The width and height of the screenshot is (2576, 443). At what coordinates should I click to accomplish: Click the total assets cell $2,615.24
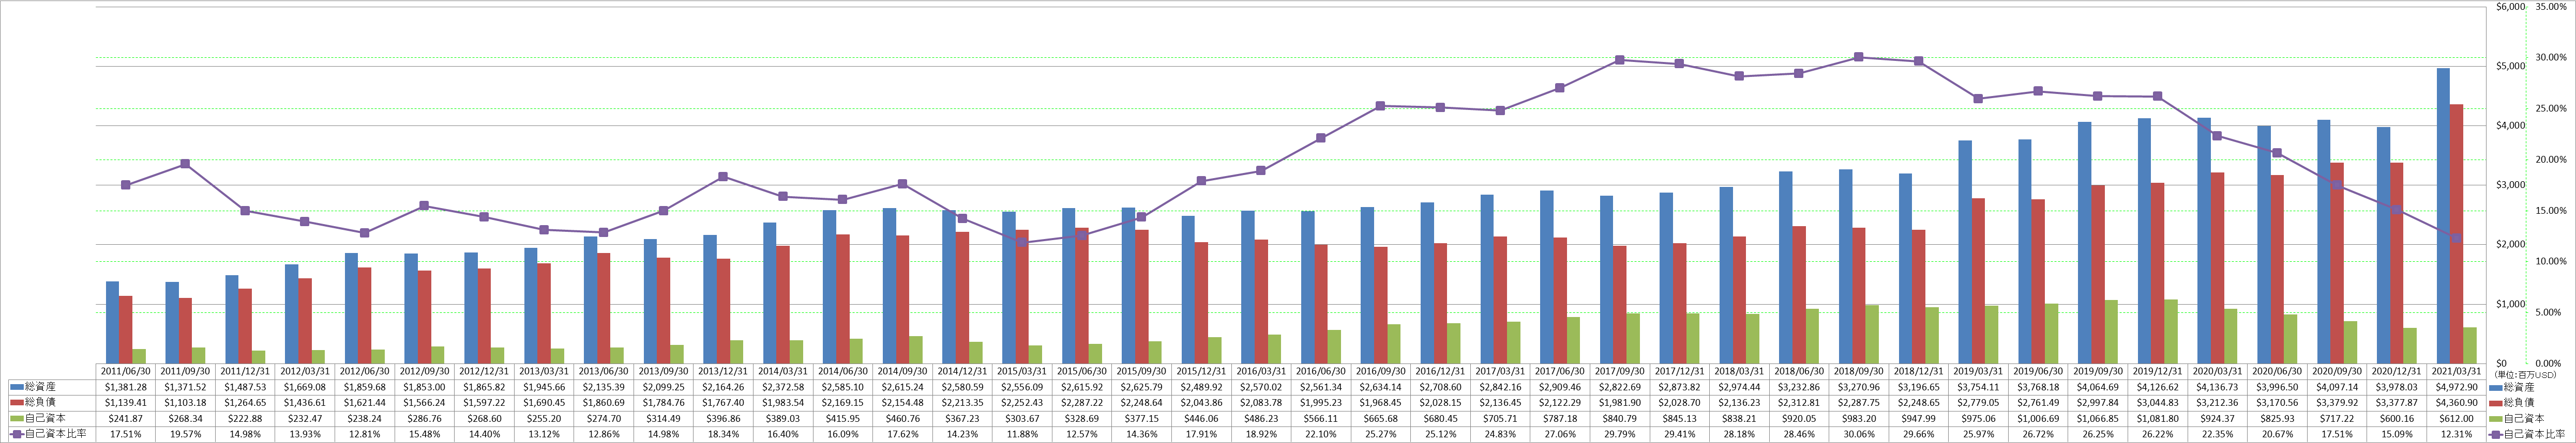point(903,386)
